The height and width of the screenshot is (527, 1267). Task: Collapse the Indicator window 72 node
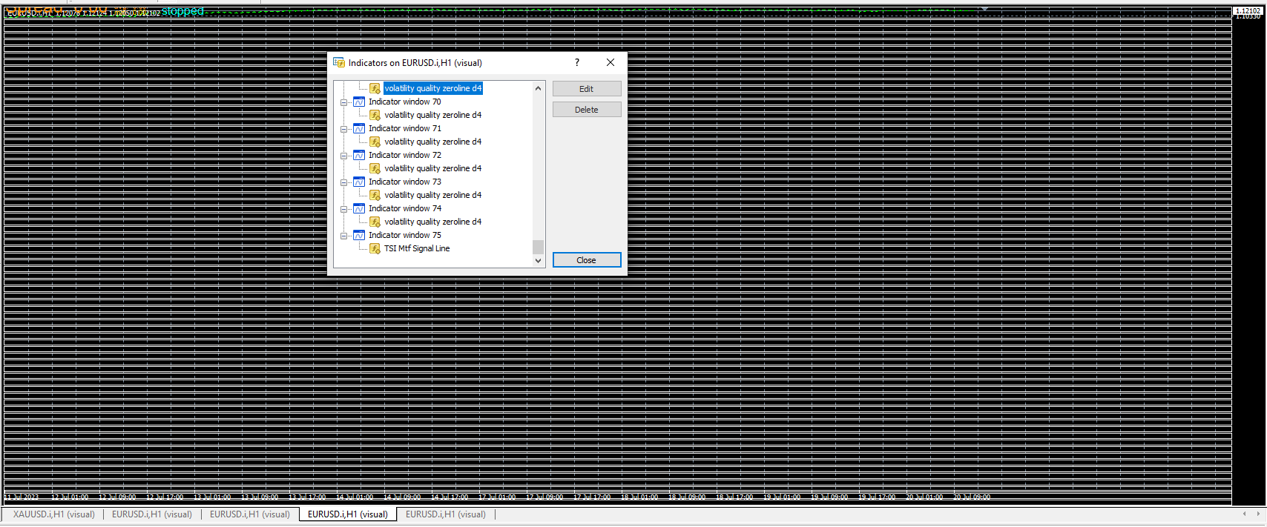pyautogui.click(x=344, y=156)
